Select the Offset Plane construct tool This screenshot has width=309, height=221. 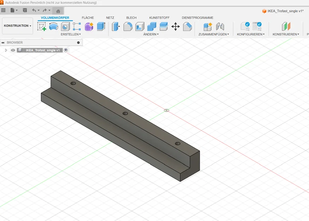click(286, 27)
